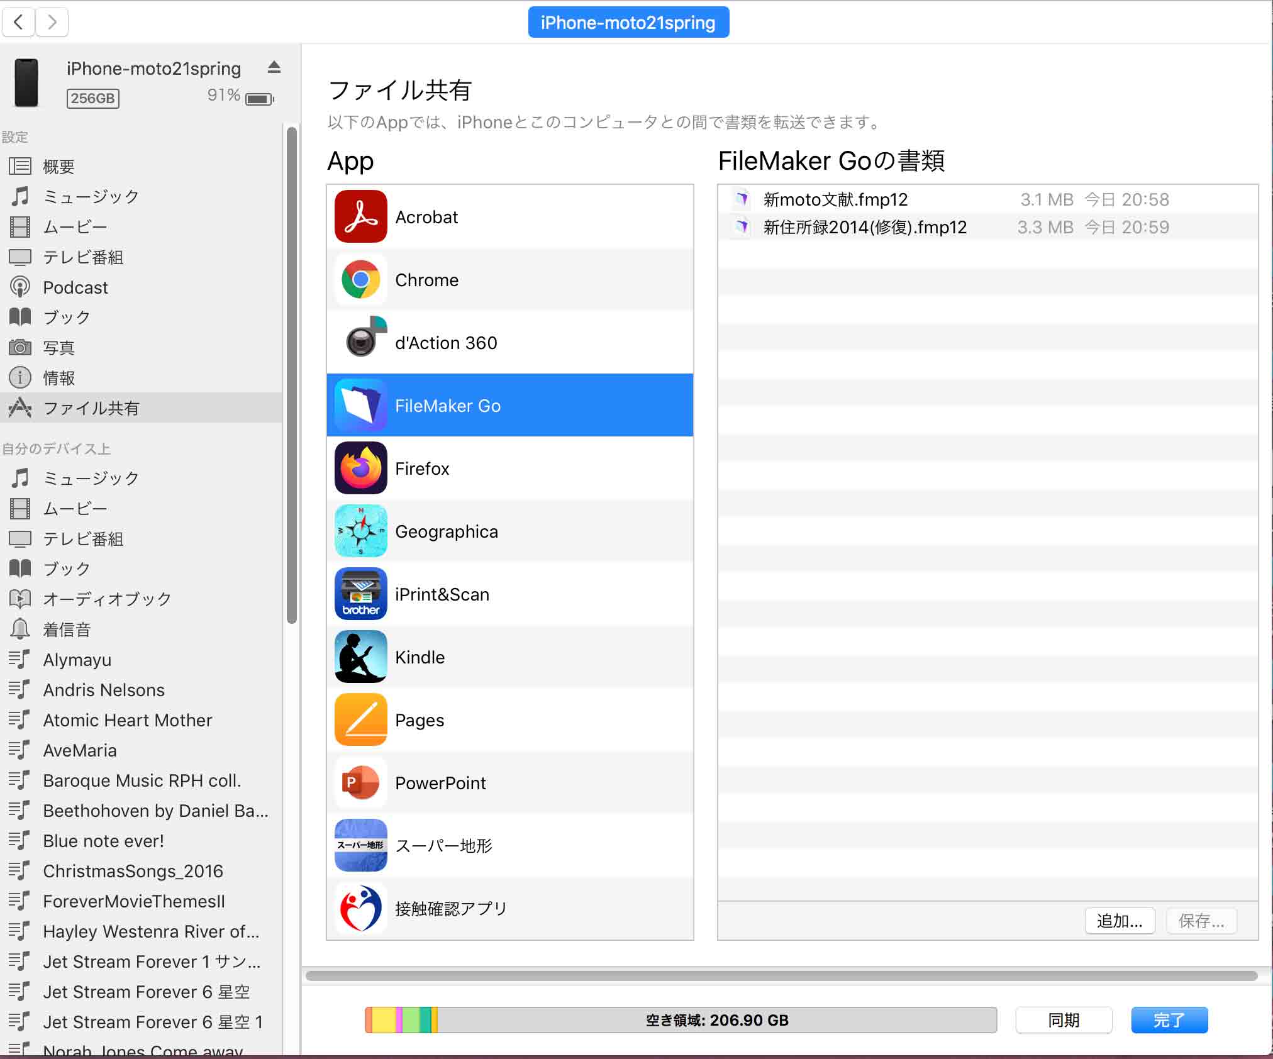Open the Podcast section in the sidebar
The image size is (1273, 1059).
(75, 287)
